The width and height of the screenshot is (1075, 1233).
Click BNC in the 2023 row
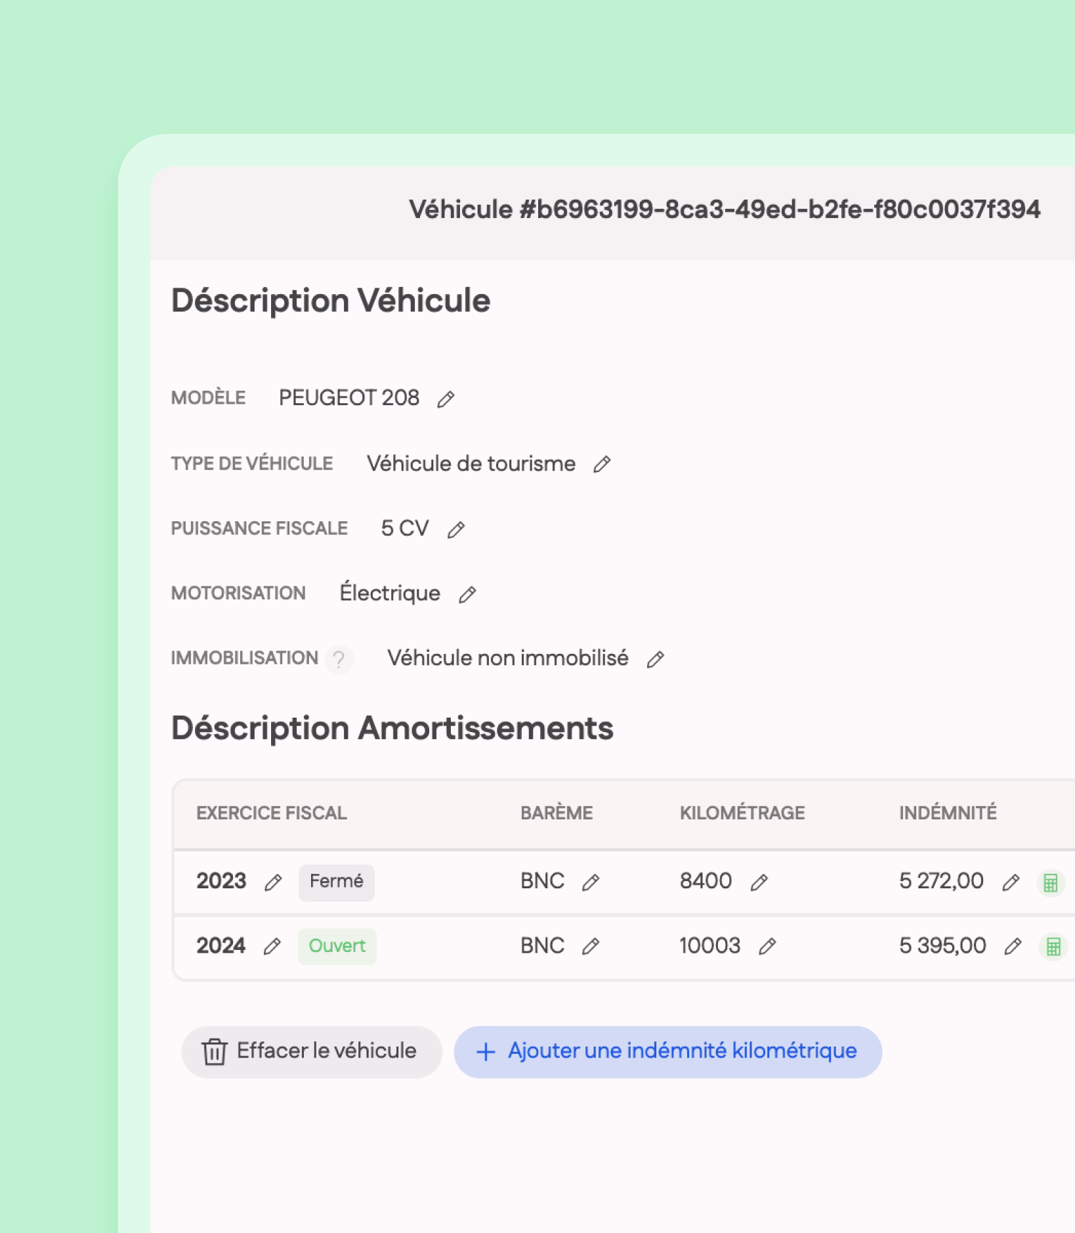[x=543, y=881]
